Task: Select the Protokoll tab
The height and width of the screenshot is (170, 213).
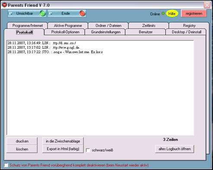Action: (24, 32)
